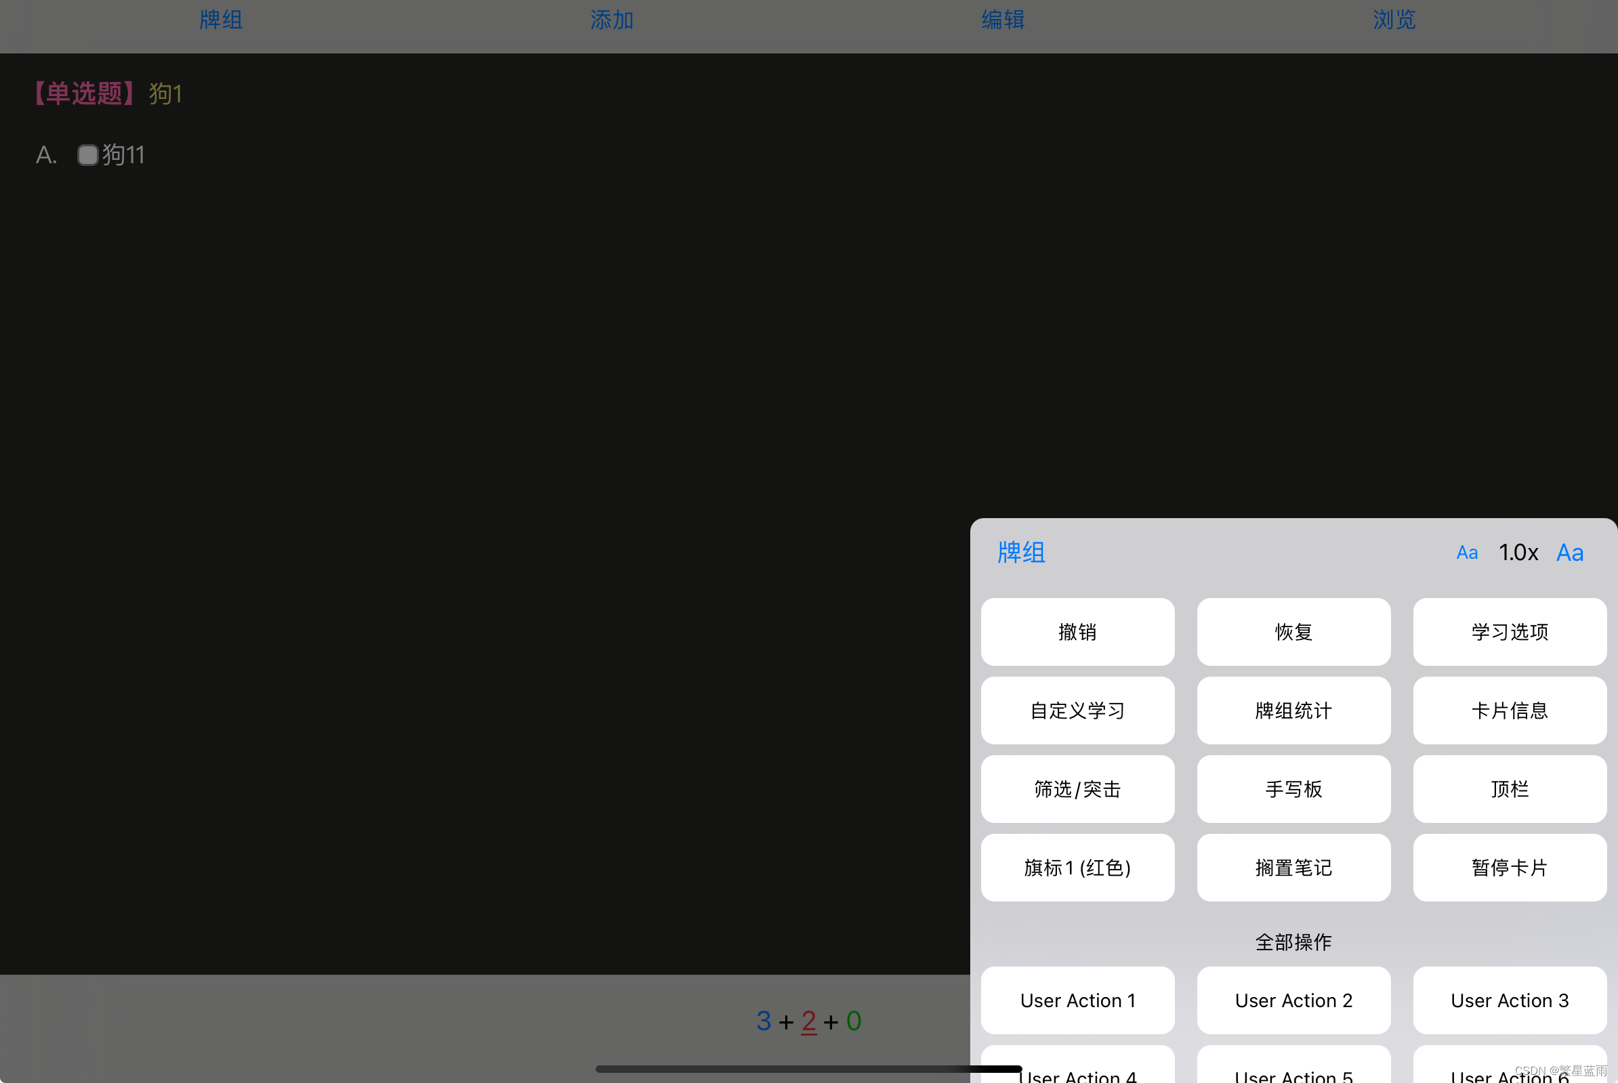Click 暂停卡片 suspend card button
The width and height of the screenshot is (1618, 1083).
tap(1509, 868)
